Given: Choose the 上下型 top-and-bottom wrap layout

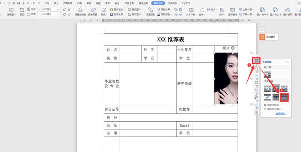Looking at the screenshot, I should pos(267,98).
